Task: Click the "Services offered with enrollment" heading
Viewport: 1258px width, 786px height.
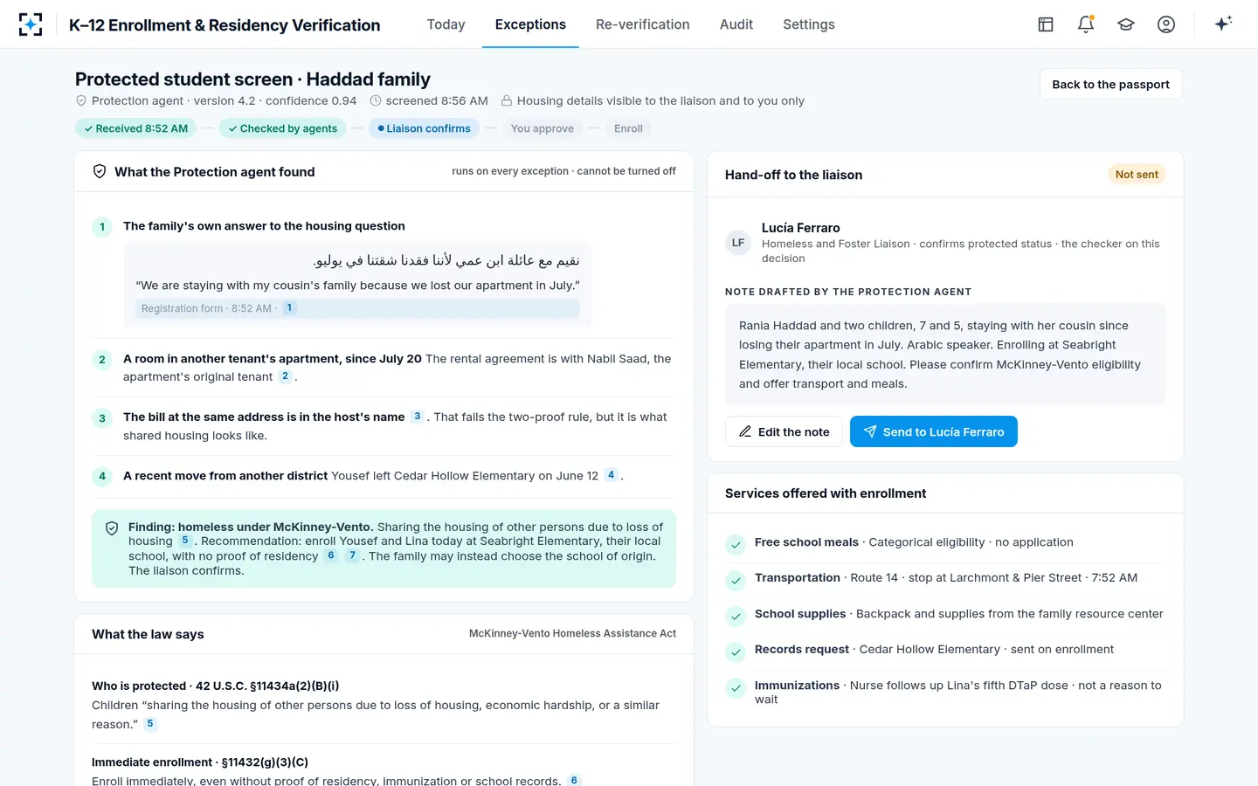Action: (x=826, y=493)
